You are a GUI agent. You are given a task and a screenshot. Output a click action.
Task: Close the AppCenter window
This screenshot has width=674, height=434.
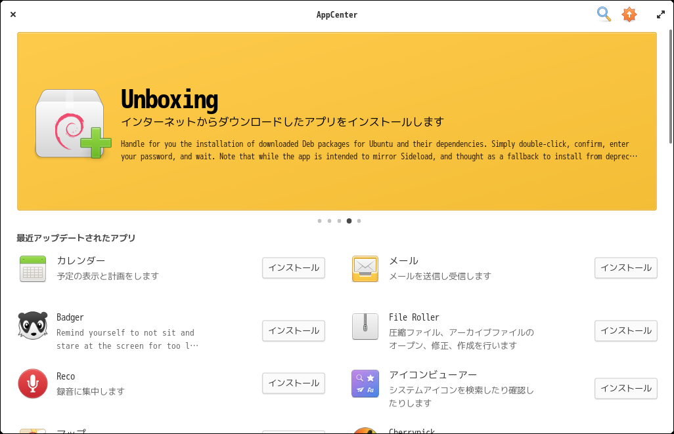(x=13, y=14)
